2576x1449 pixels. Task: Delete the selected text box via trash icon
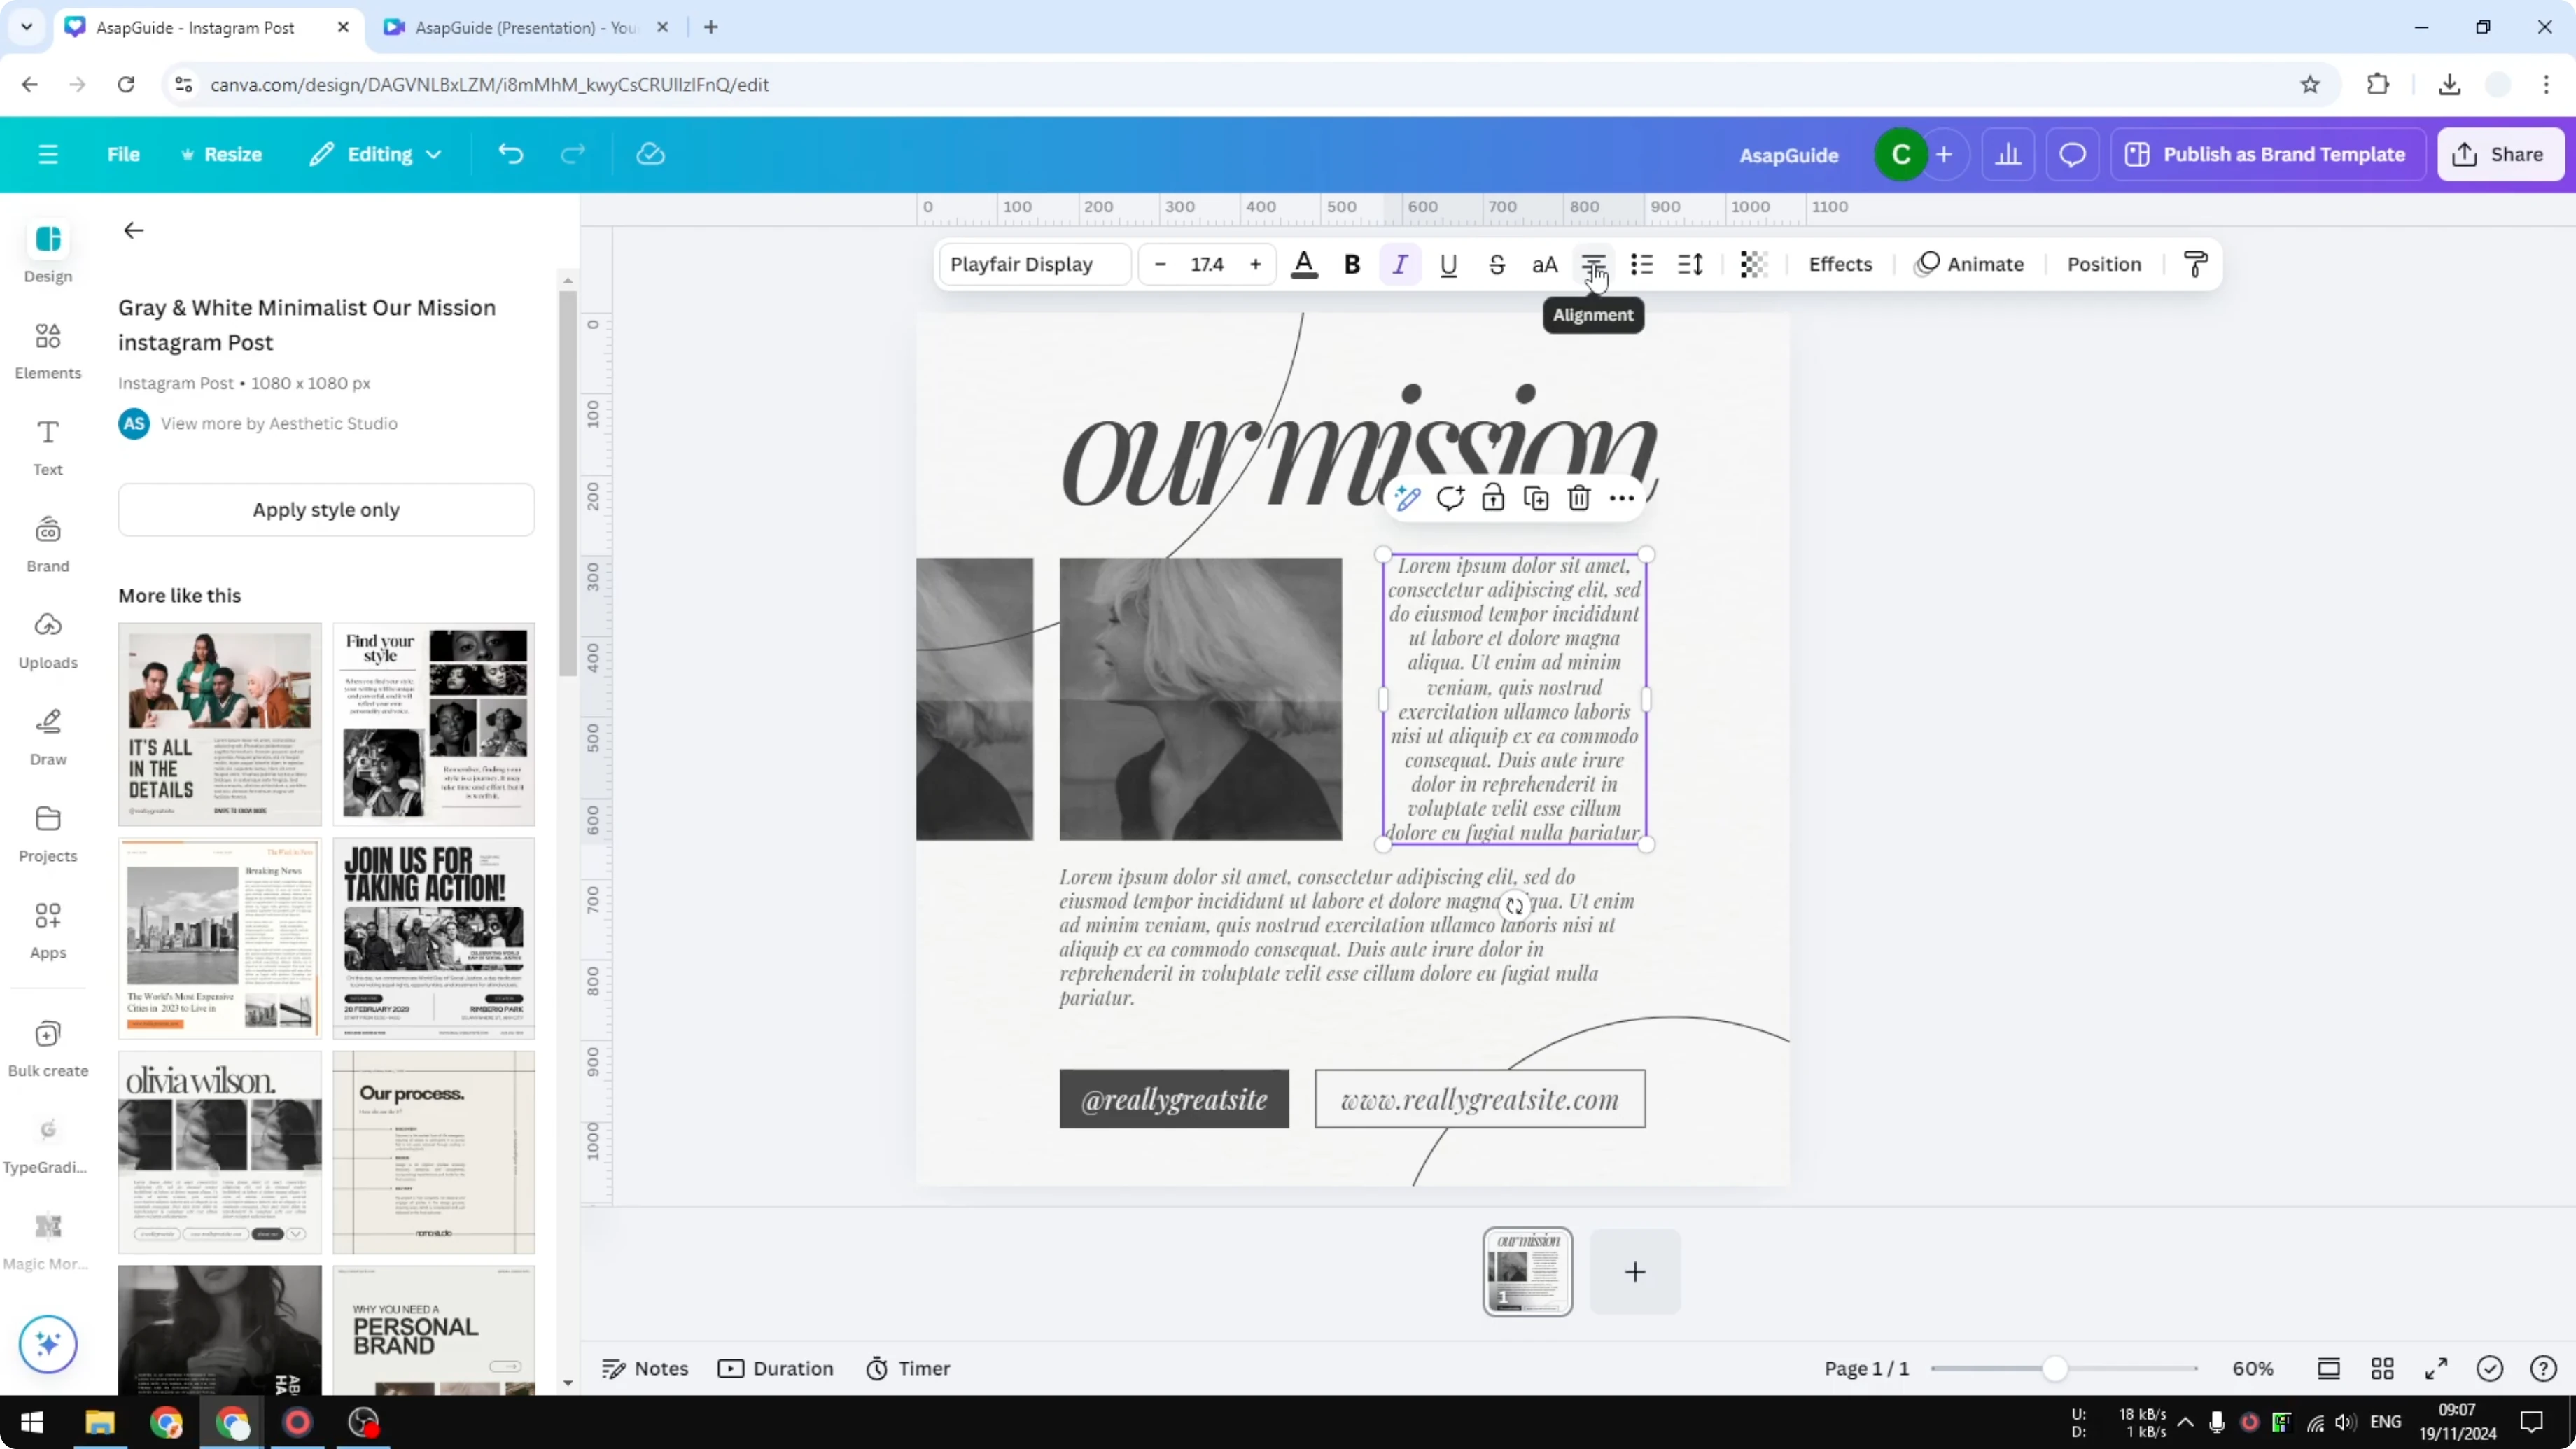[x=1579, y=497]
